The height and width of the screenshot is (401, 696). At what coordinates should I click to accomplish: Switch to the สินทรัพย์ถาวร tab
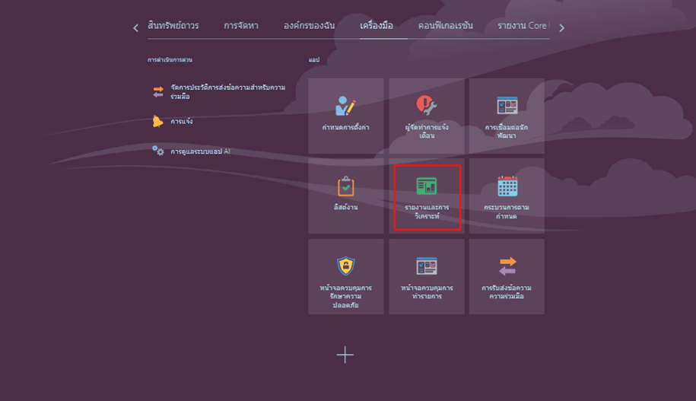pyautogui.click(x=173, y=26)
